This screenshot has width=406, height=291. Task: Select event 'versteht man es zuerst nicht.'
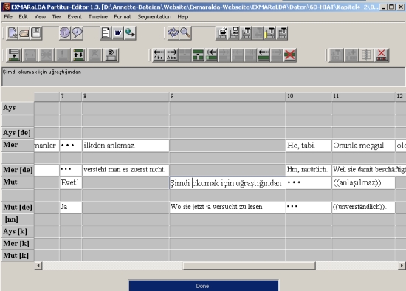pos(125,170)
